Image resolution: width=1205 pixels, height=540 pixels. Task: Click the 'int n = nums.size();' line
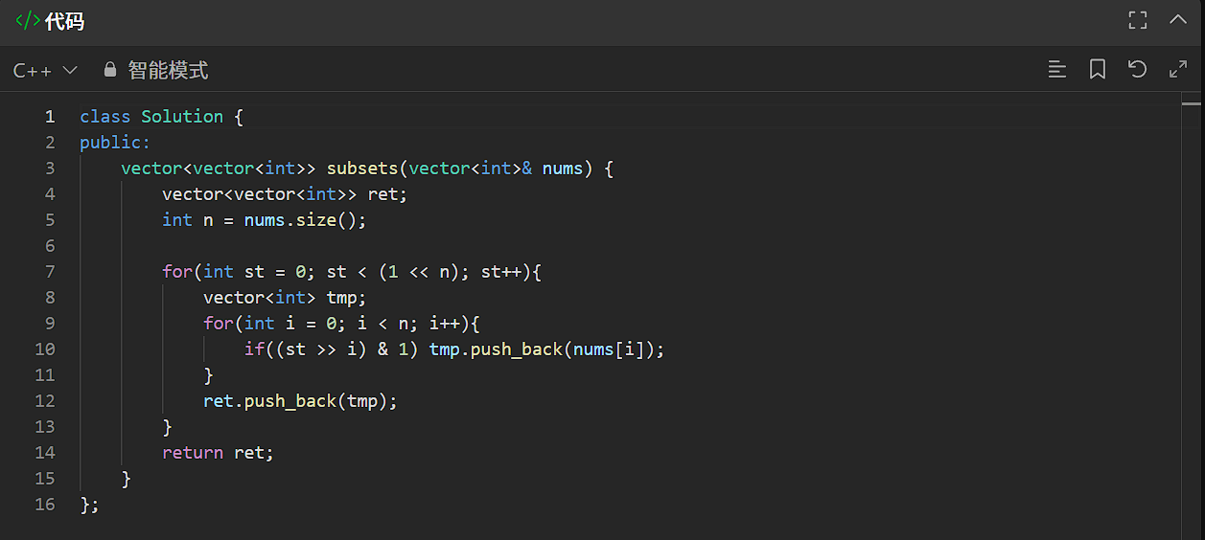coord(265,220)
